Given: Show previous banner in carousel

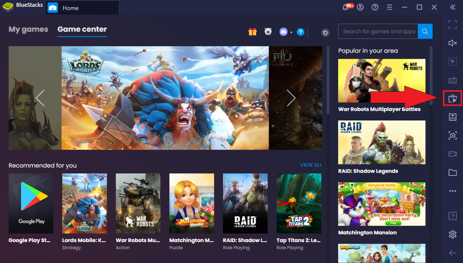Looking at the screenshot, I should tap(40, 98).
